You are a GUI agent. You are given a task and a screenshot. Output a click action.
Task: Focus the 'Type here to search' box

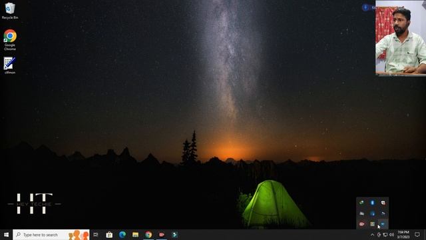pos(51,235)
